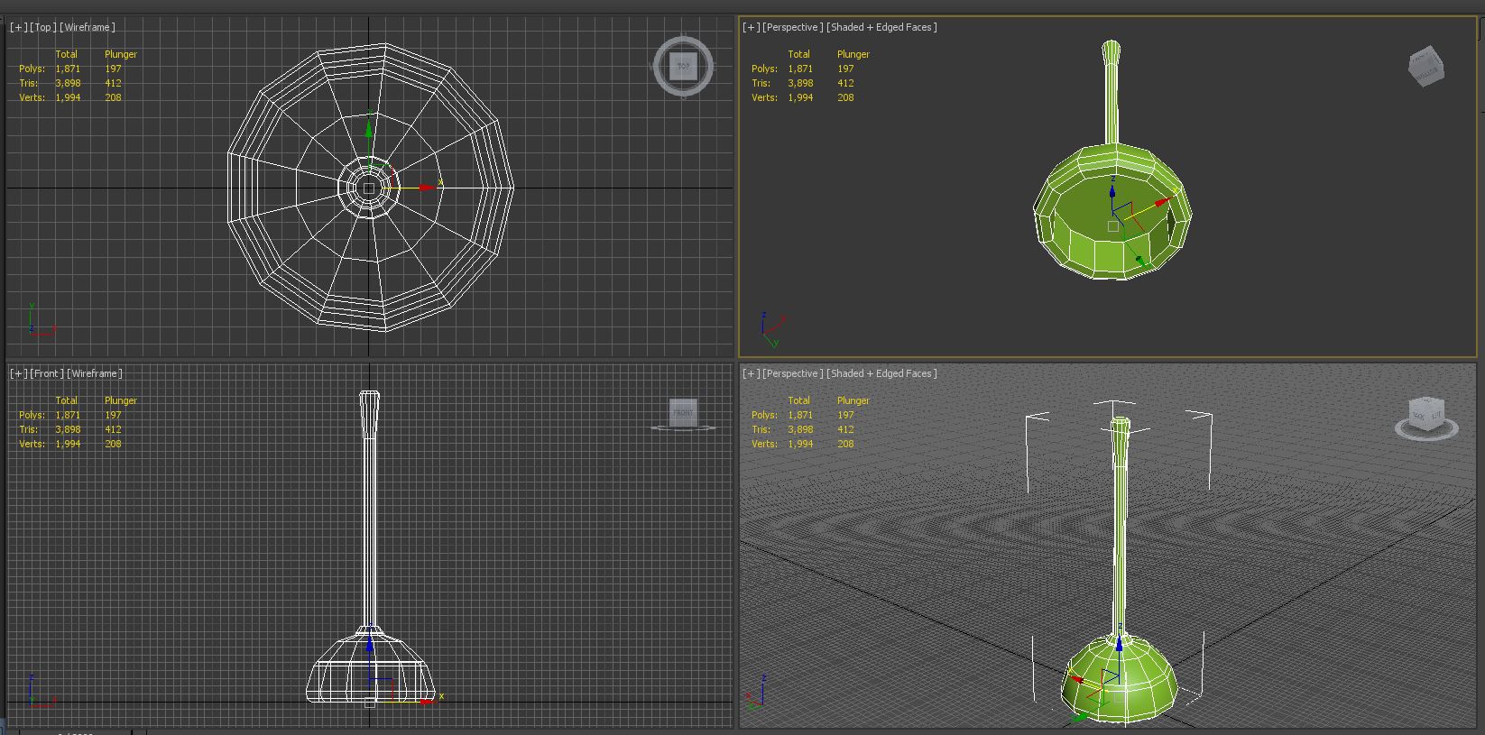
Task: Open the [+] menu of the grid-floor Perspective viewport
Action: [751, 373]
